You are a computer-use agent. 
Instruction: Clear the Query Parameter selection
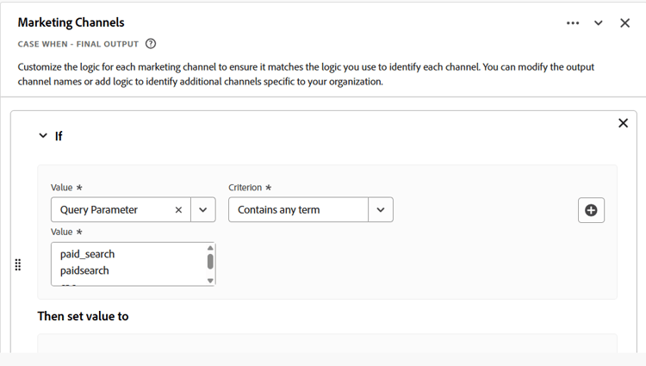pyautogui.click(x=178, y=210)
